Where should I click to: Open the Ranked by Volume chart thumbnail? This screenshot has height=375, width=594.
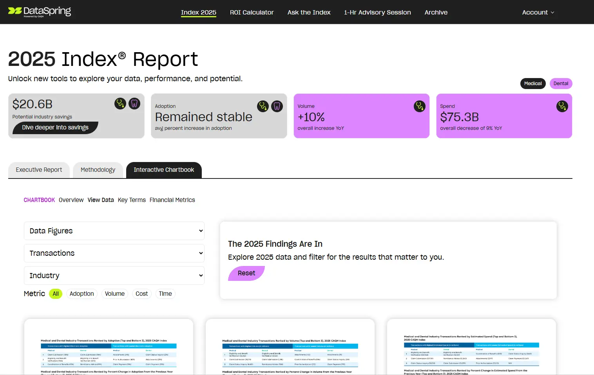pyautogui.click(x=290, y=347)
